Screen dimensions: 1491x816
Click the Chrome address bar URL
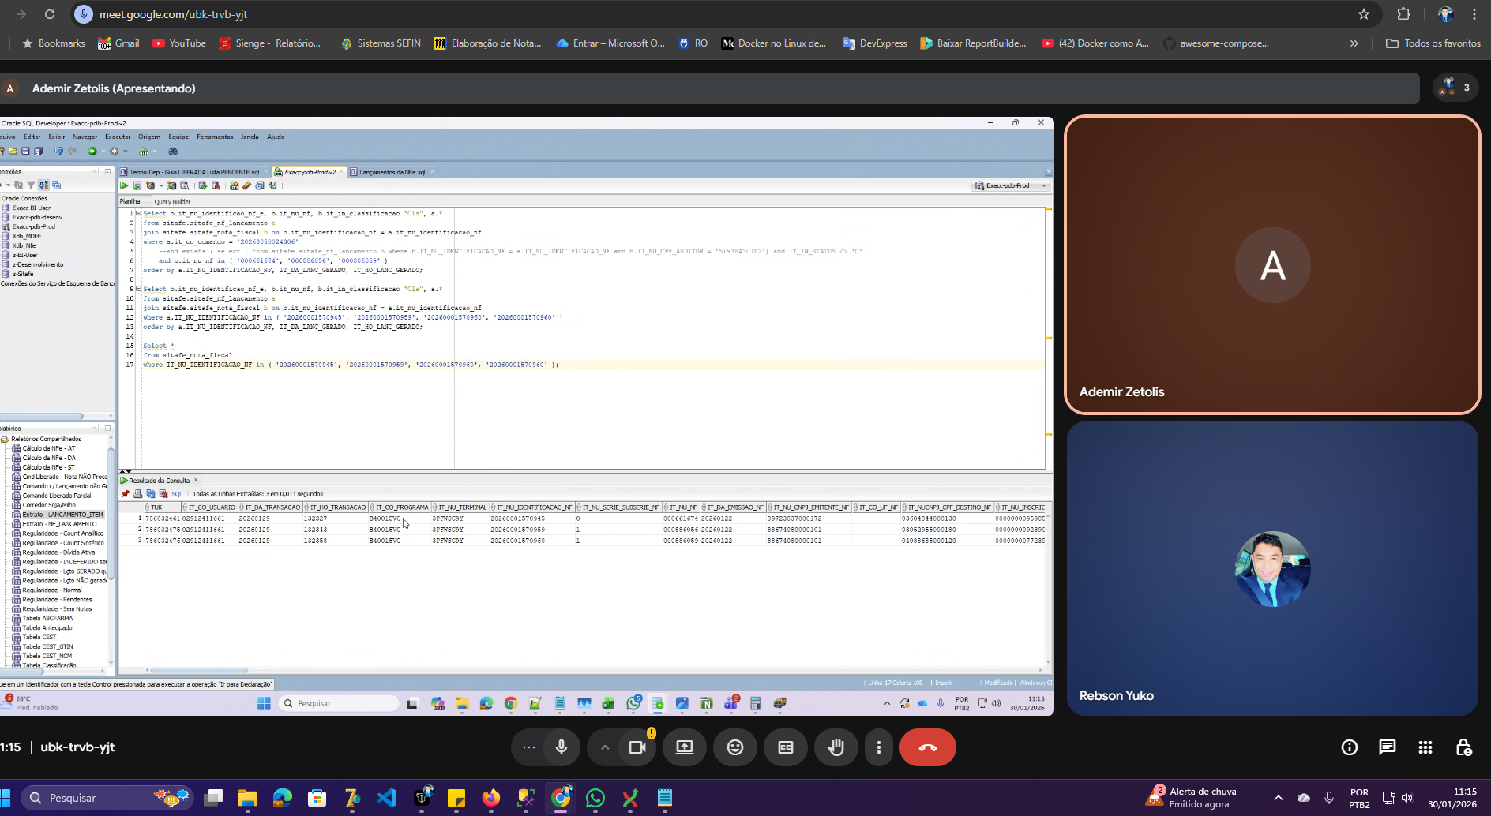point(174,14)
